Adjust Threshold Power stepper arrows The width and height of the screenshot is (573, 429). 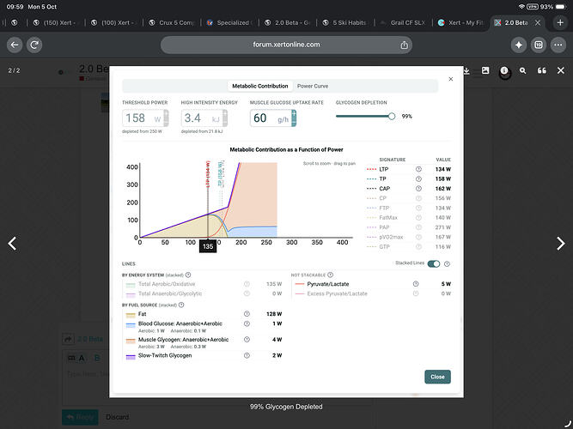(167, 118)
